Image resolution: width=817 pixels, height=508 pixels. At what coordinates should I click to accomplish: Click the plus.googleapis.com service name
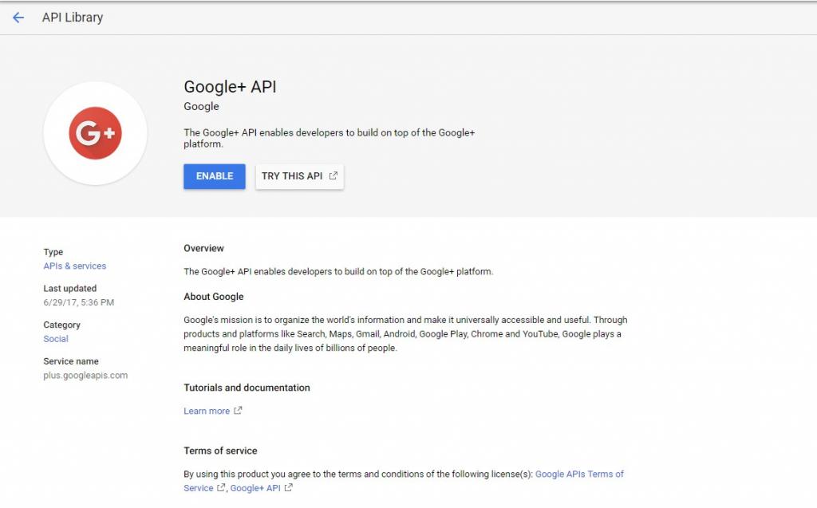[85, 376]
